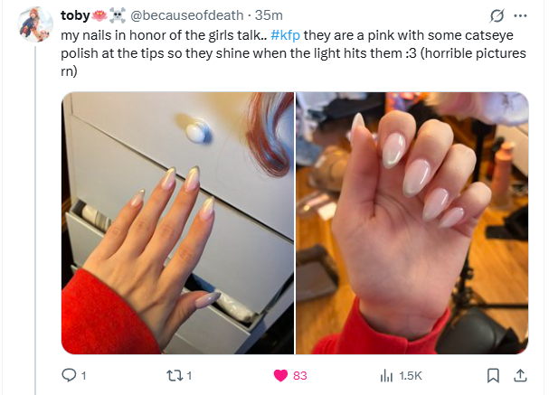Enlarge right photo of curled fingers nails
Viewport: 549px width, 395px height.
[x=412, y=223]
